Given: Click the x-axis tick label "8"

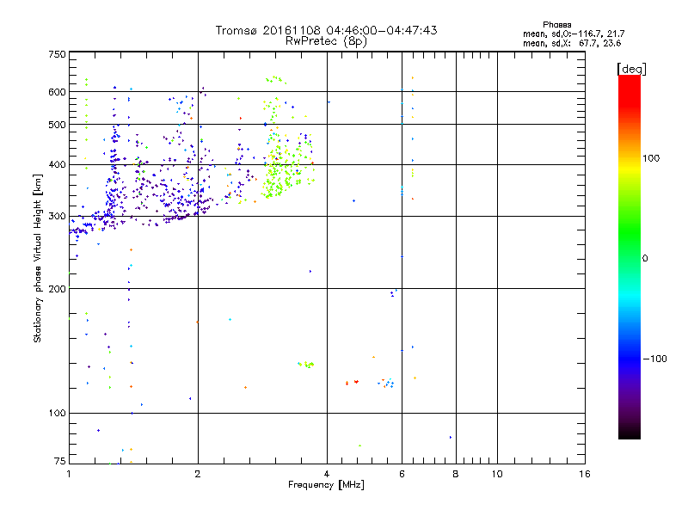Looking at the screenshot, I should (x=456, y=474).
